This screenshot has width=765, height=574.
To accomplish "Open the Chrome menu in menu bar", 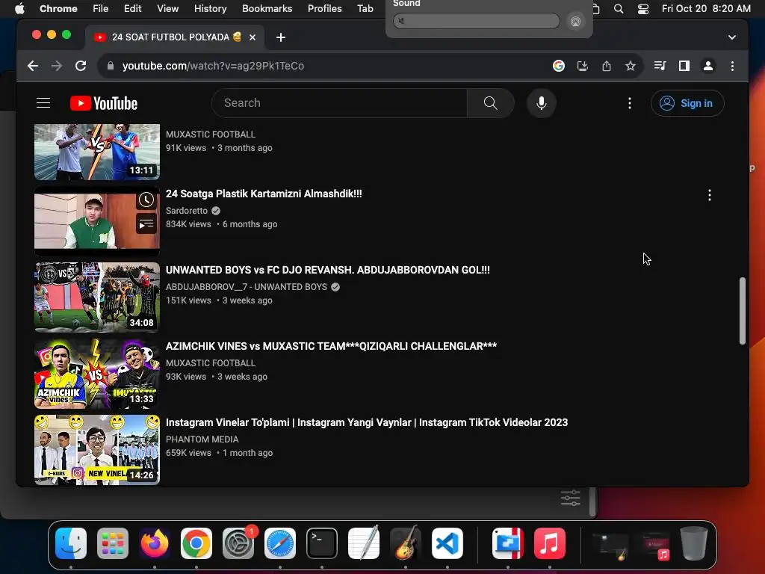I will [x=58, y=8].
